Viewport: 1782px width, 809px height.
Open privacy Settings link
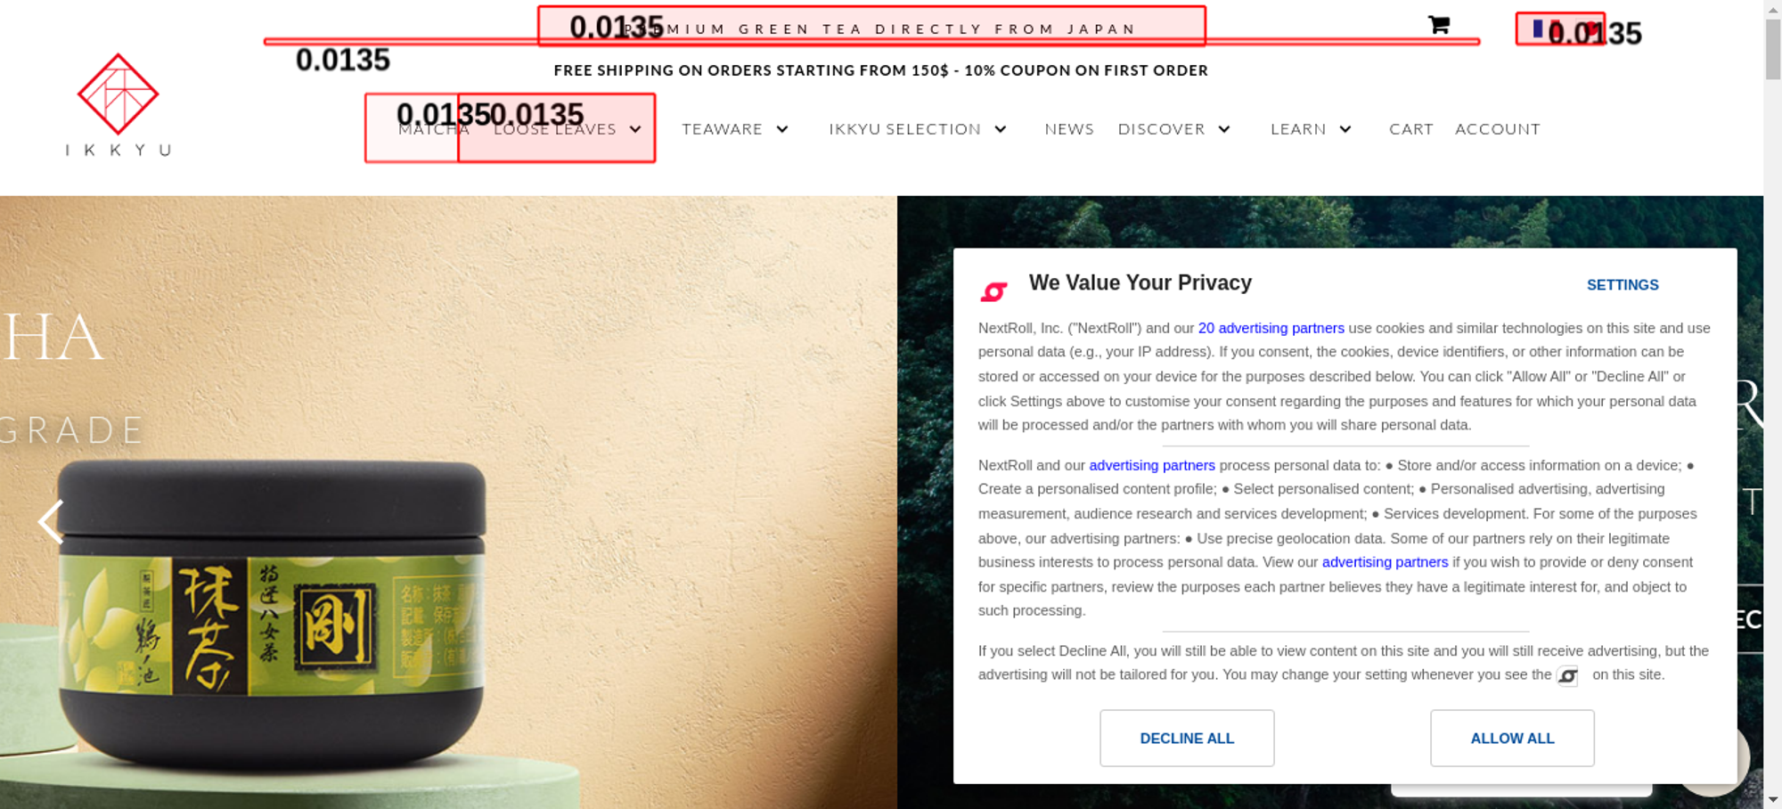[x=1623, y=285]
